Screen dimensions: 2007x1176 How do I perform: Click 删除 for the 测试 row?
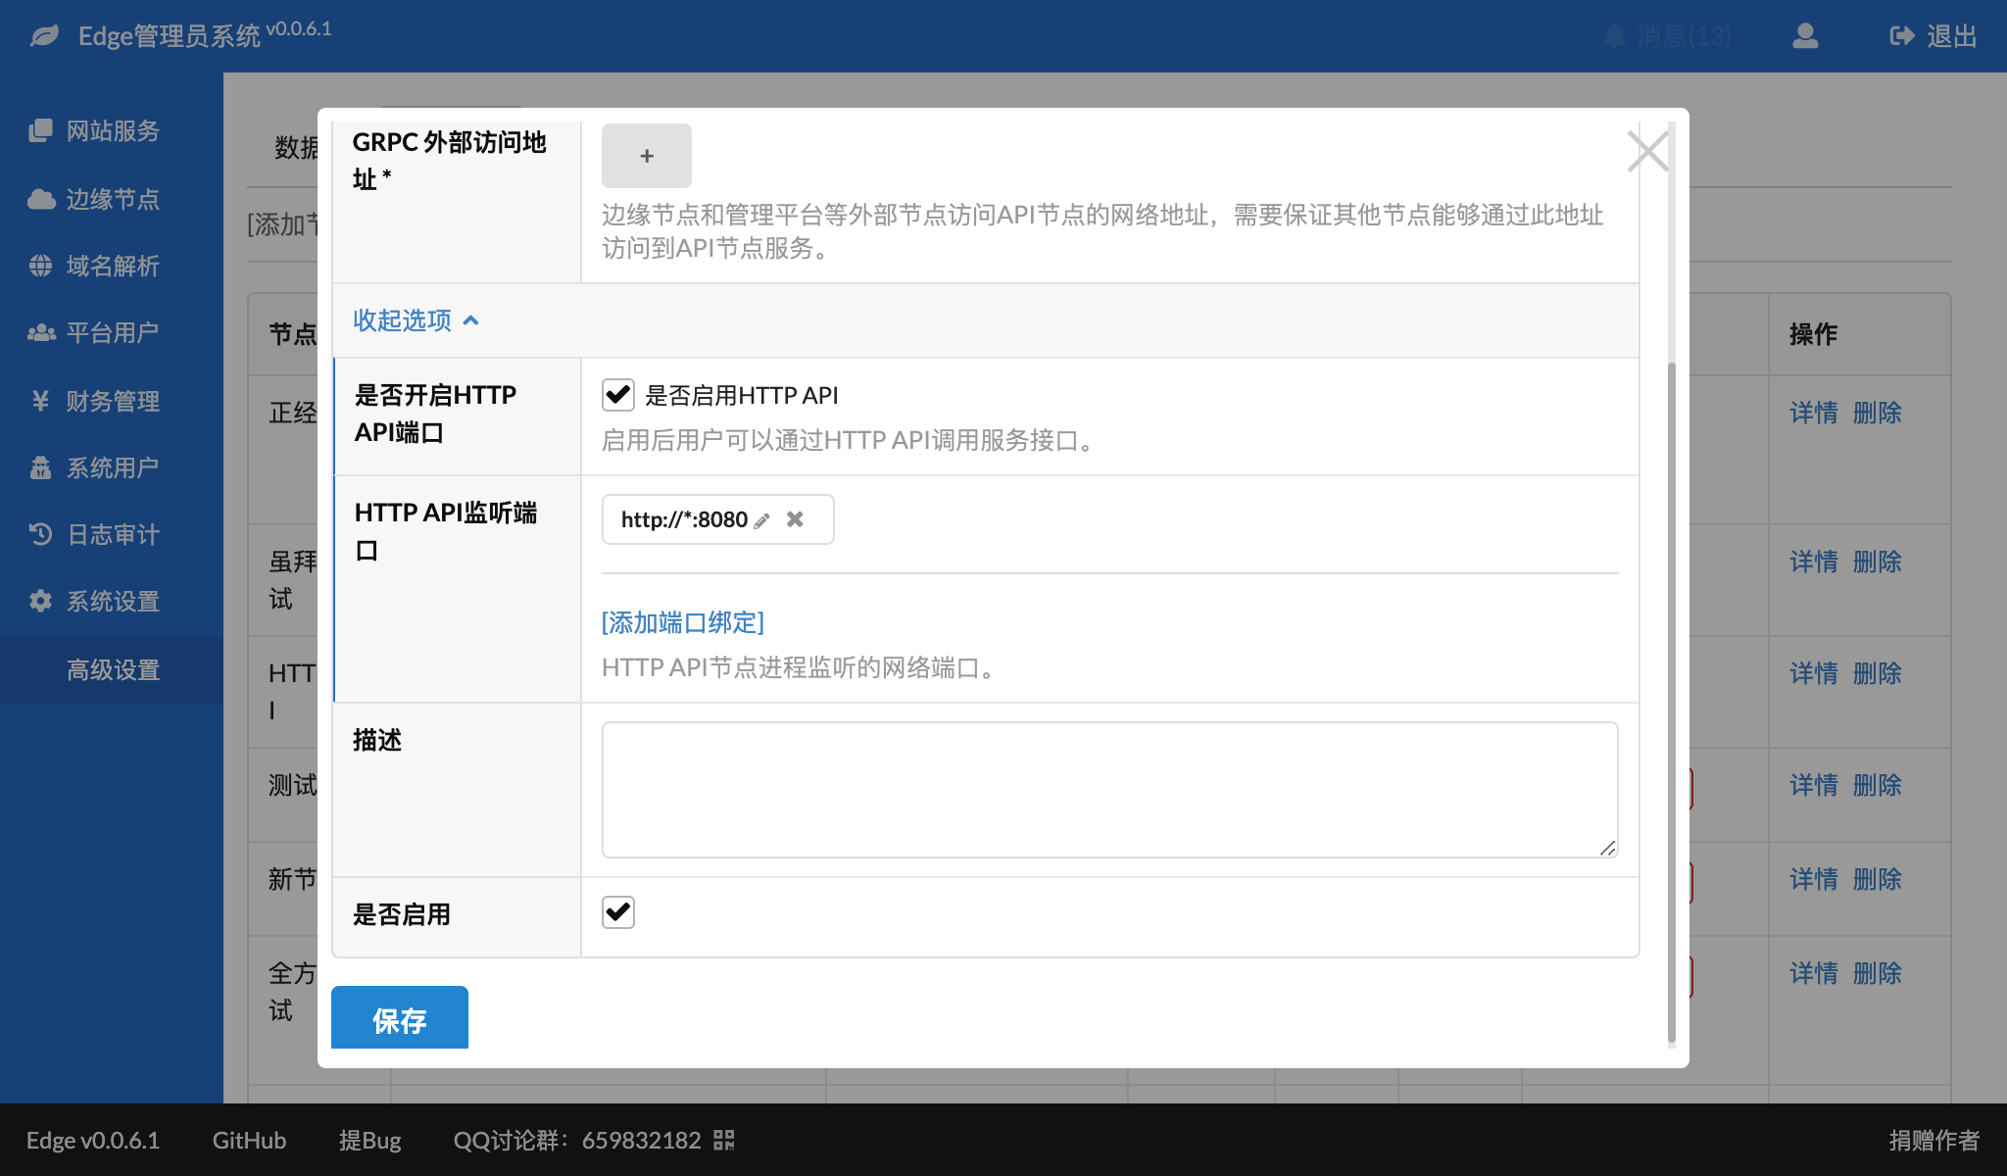coord(1878,785)
